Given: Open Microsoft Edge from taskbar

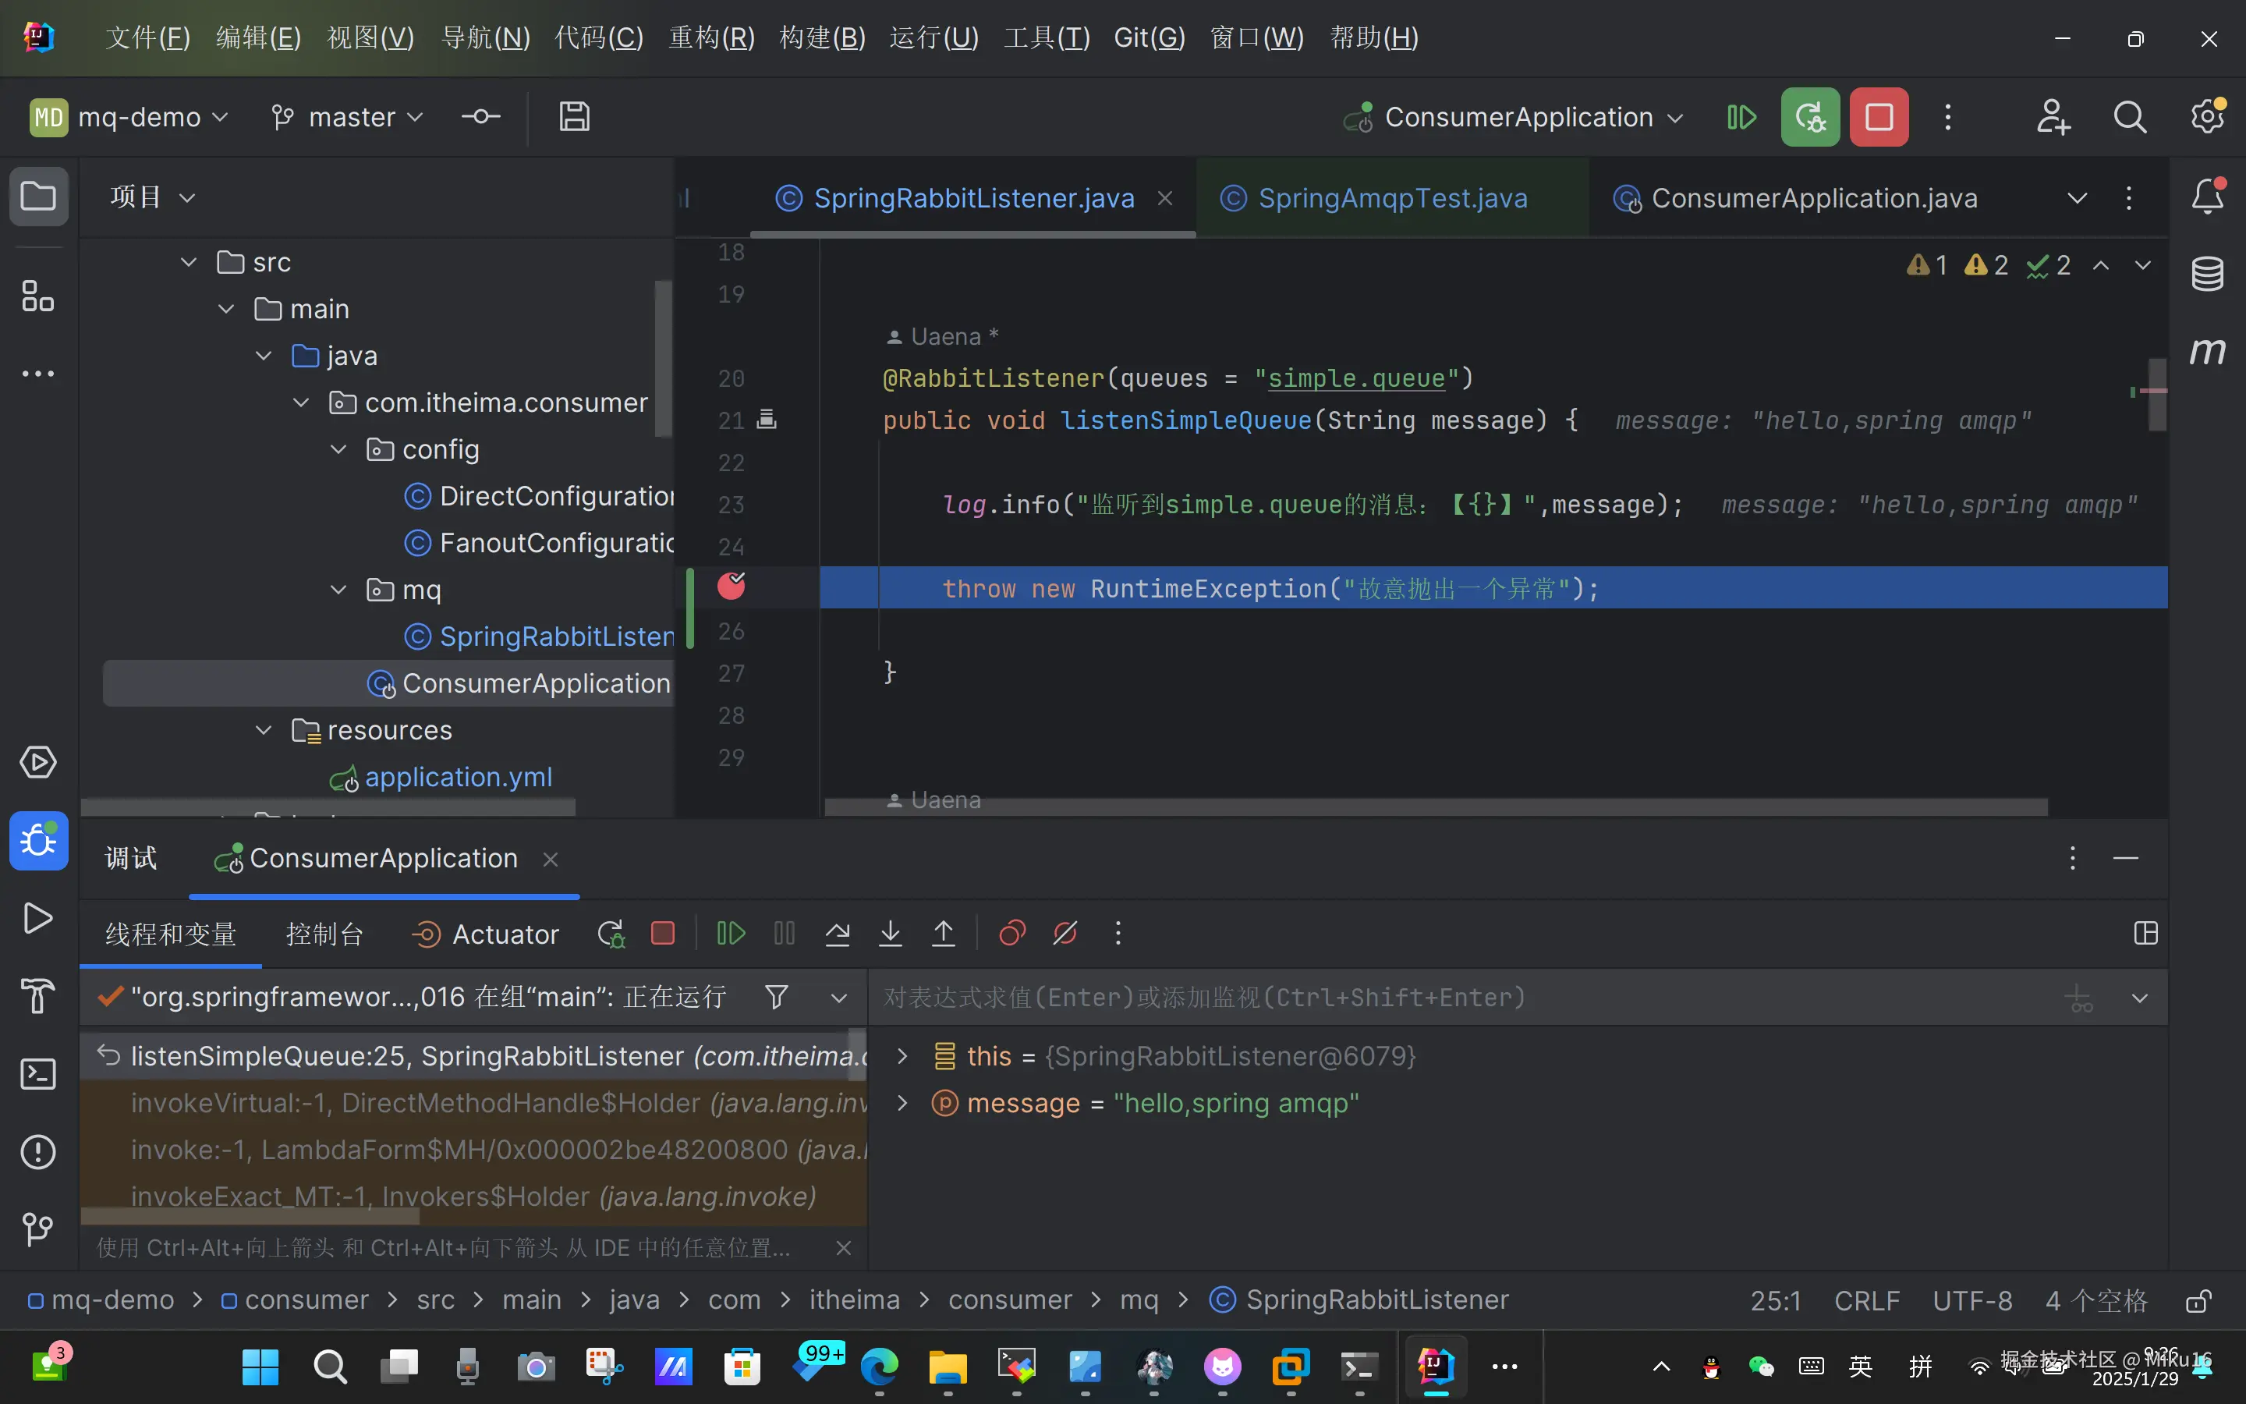Looking at the screenshot, I should tap(878, 1366).
